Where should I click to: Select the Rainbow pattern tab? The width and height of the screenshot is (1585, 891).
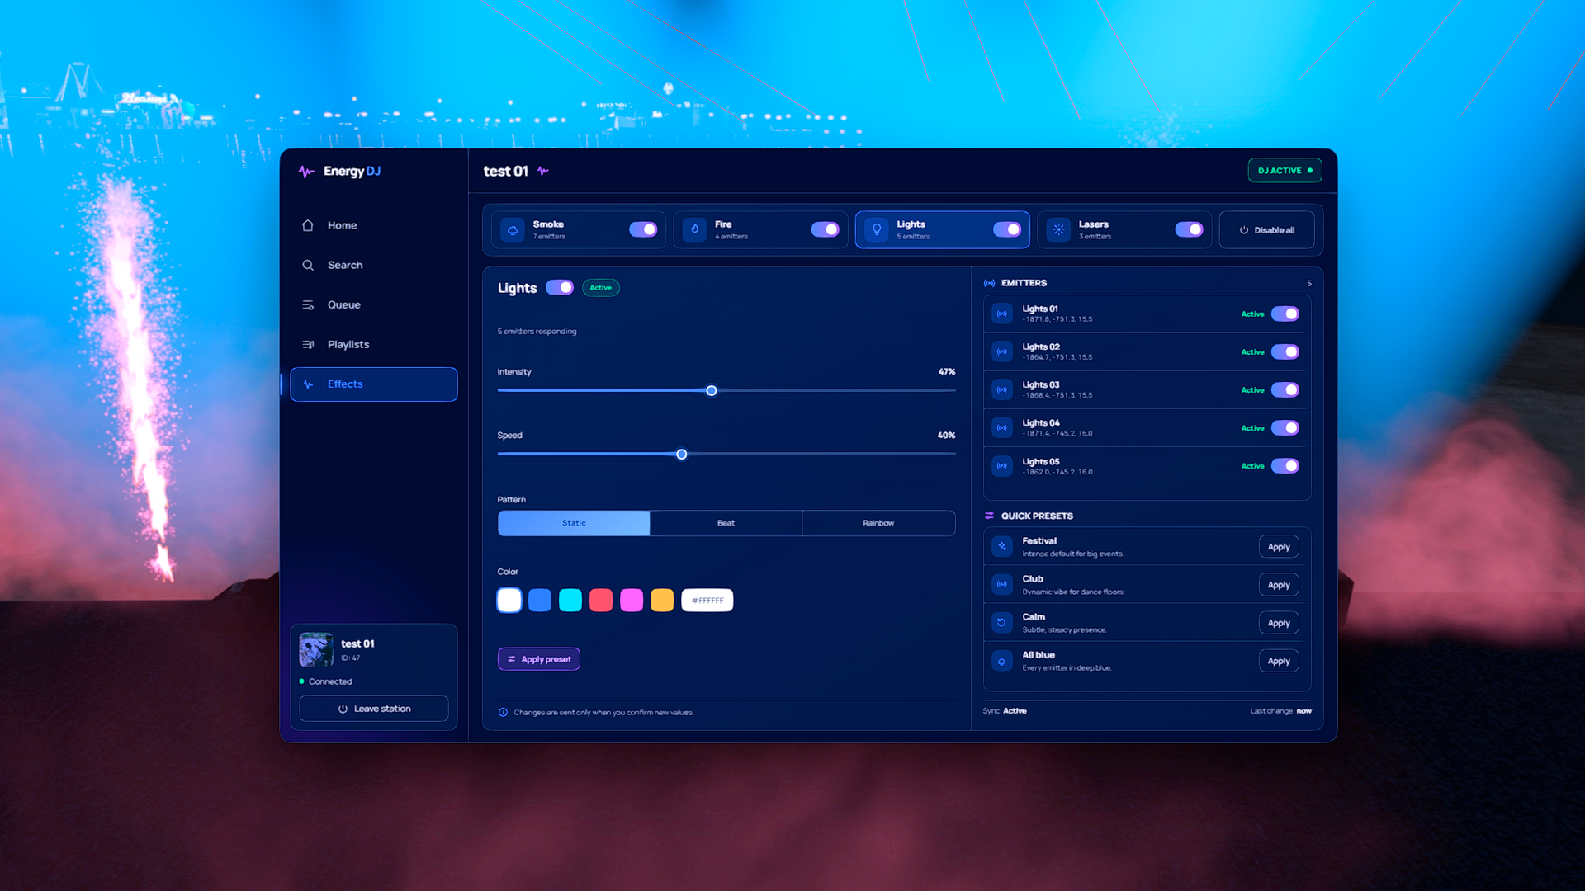coord(878,523)
